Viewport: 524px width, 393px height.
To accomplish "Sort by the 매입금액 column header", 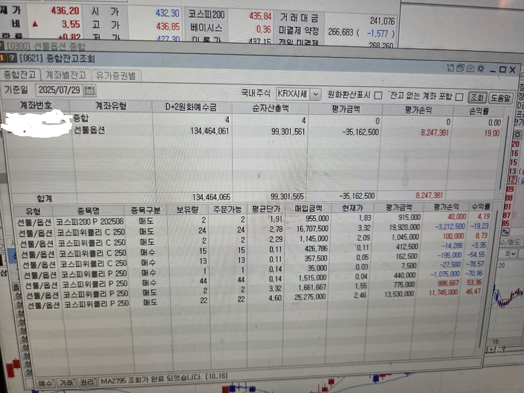I will pos(308,208).
